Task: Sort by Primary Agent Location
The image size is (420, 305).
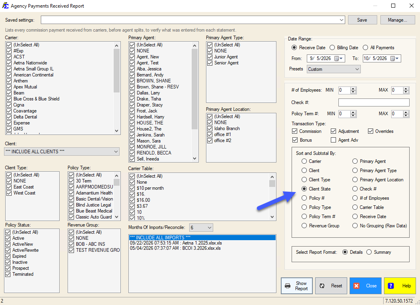Action: [x=378, y=180]
